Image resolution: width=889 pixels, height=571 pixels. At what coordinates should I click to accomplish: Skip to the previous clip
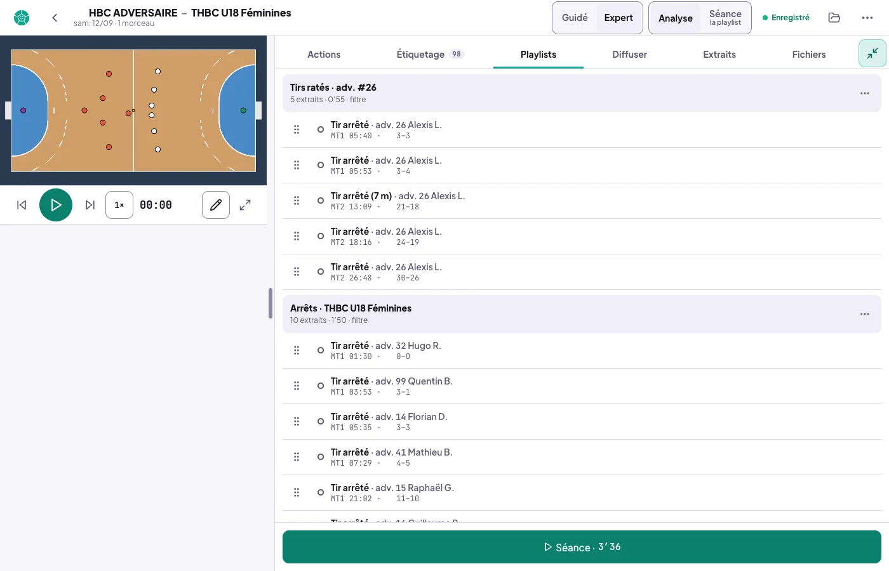22,205
